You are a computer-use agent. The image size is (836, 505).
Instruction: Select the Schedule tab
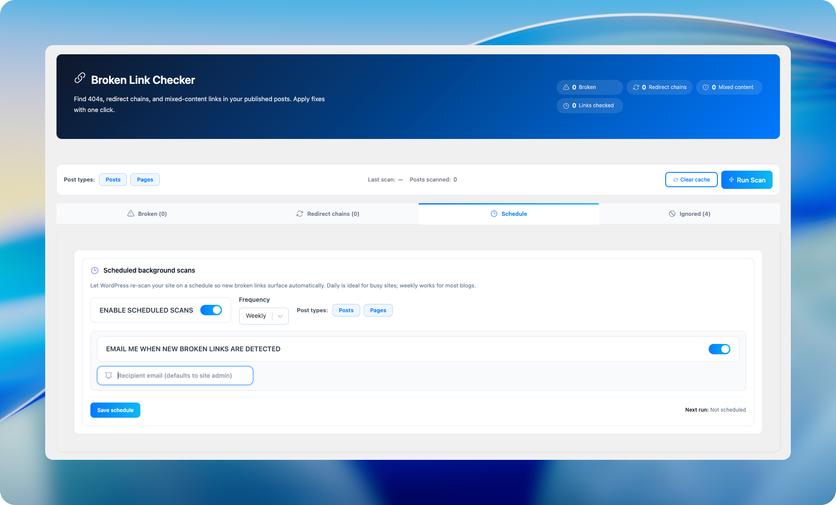[509, 214]
